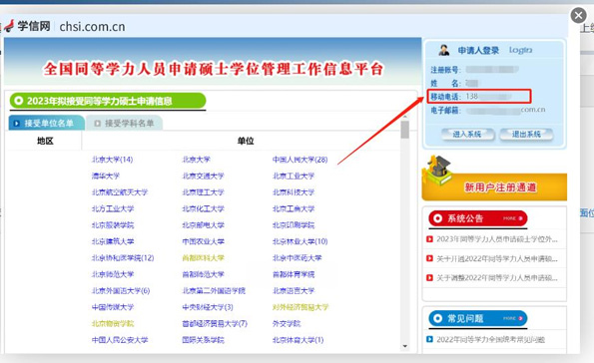
Task: Click red bullet icon of first 2023 announcement
Action: tap(429, 239)
